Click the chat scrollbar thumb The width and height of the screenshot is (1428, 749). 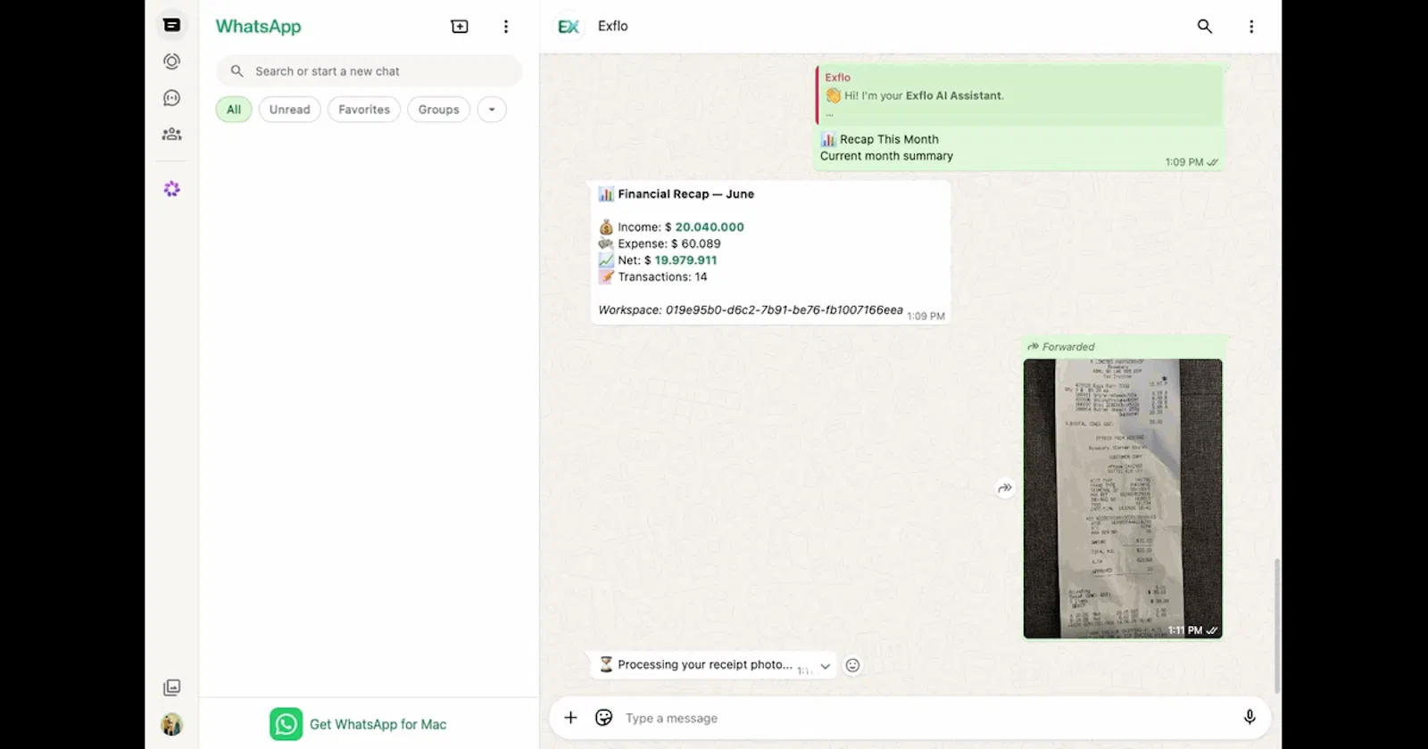point(1277,626)
